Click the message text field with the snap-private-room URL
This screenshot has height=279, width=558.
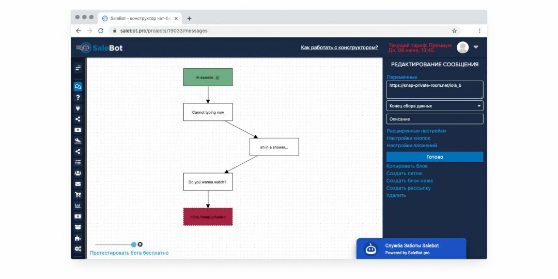435,90
